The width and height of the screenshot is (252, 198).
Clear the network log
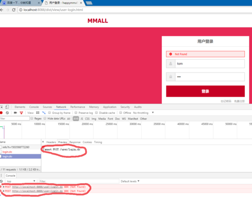7,113
